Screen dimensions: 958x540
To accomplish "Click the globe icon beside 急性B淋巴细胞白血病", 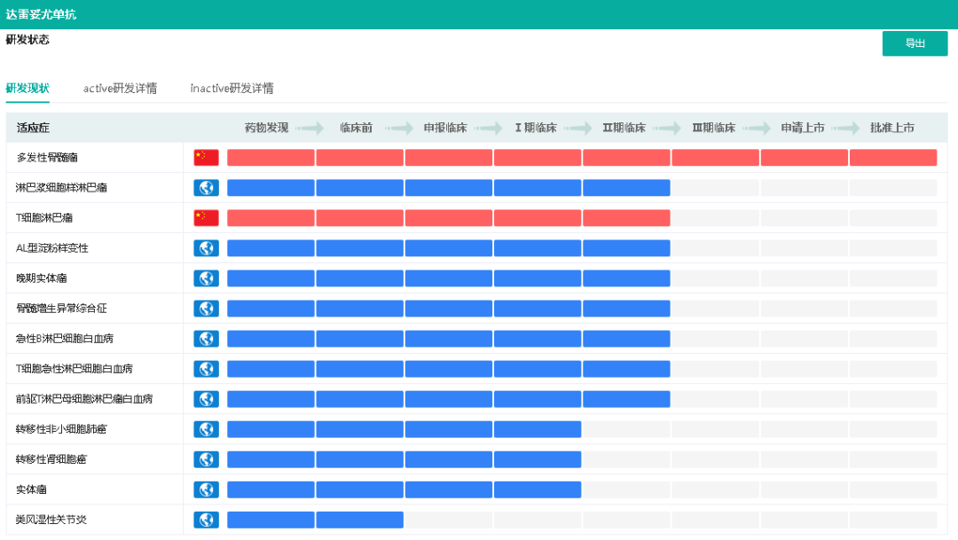I will [206, 339].
